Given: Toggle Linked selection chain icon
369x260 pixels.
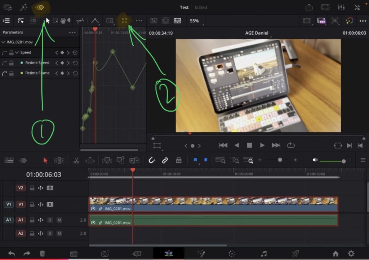Looking at the screenshot, I should click(x=165, y=160).
